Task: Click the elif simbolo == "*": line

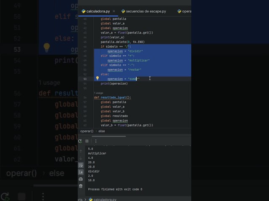Action: coord(118,56)
